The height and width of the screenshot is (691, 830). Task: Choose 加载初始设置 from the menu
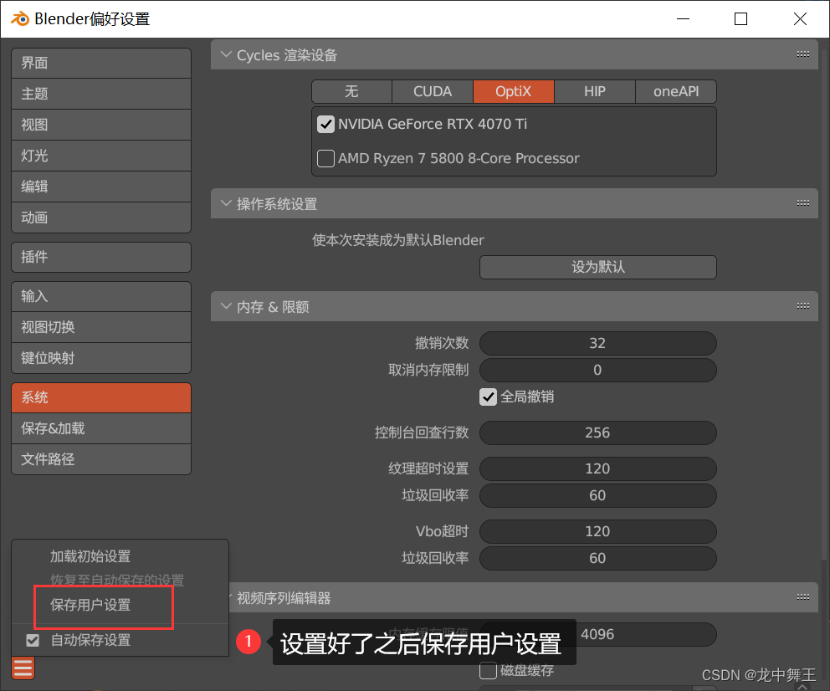120,556
